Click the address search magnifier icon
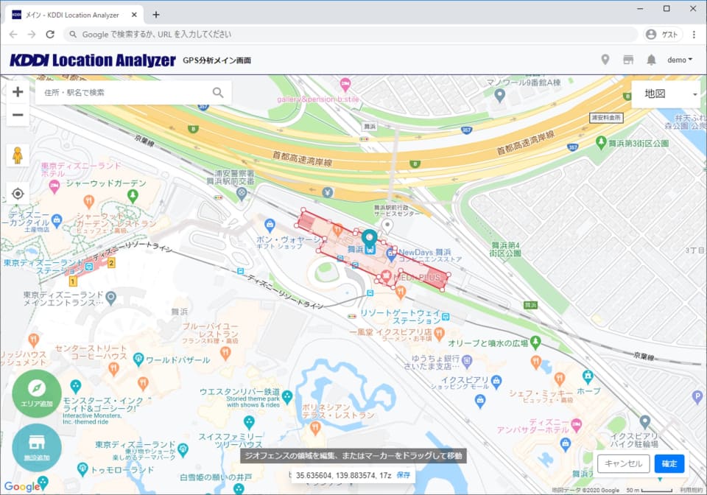This screenshot has width=707, height=495. 218,92
